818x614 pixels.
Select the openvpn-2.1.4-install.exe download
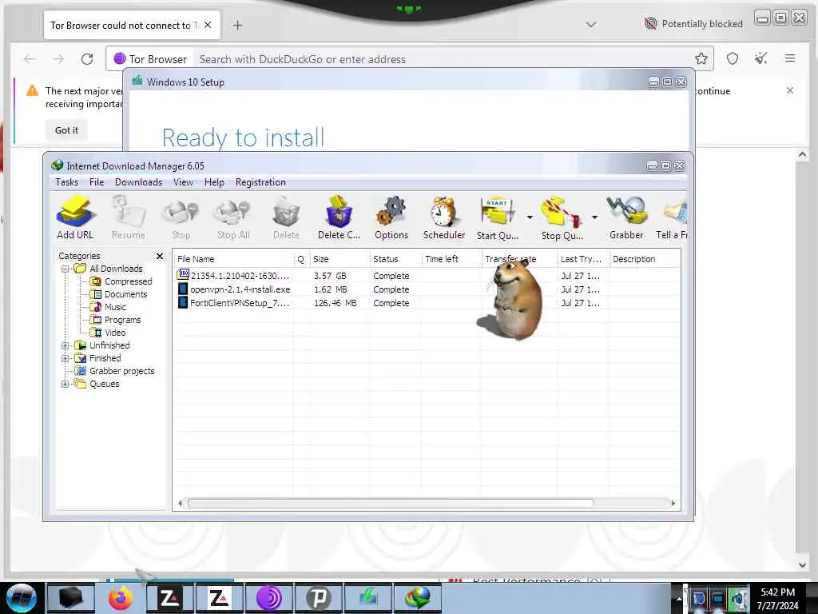[x=240, y=289]
